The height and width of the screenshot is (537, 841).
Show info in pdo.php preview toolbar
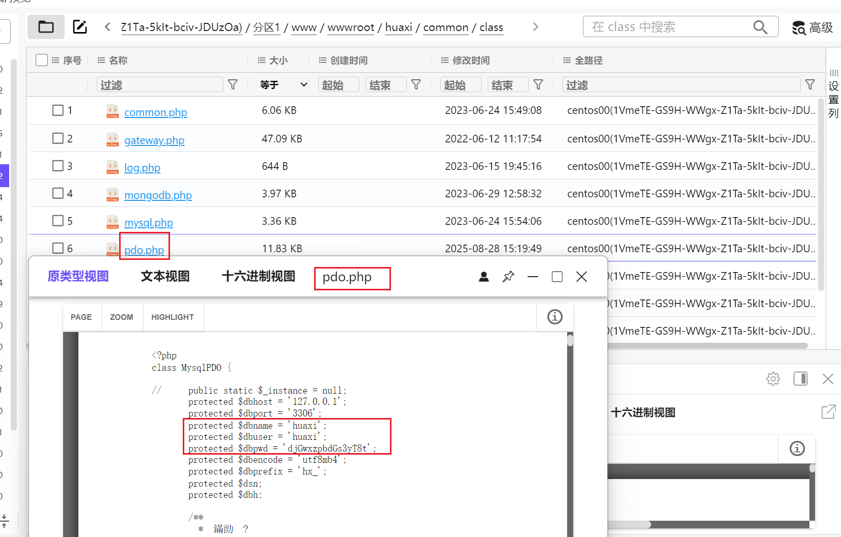point(554,317)
